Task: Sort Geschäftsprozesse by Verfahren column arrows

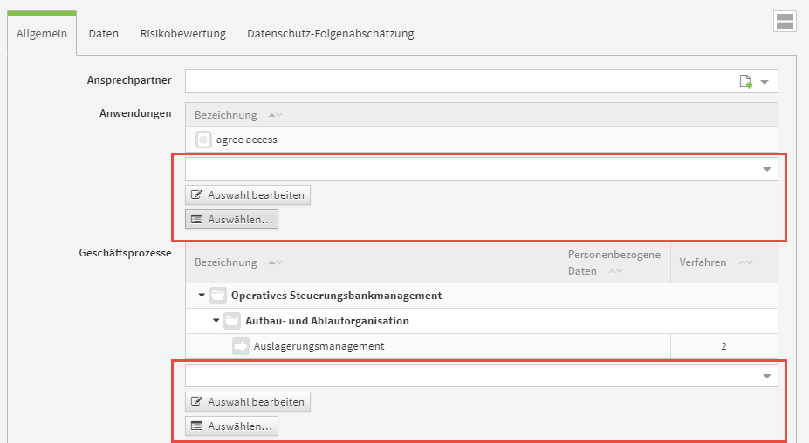Action: click(744, 262)
